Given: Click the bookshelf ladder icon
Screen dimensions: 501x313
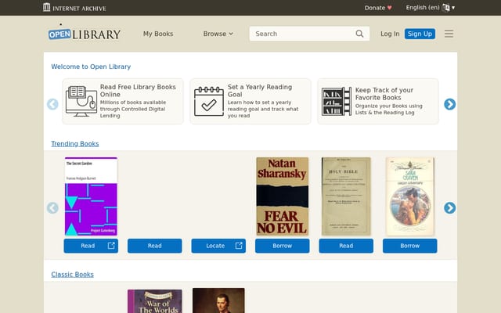Looking at the screenshot, I should coord(337,101).
